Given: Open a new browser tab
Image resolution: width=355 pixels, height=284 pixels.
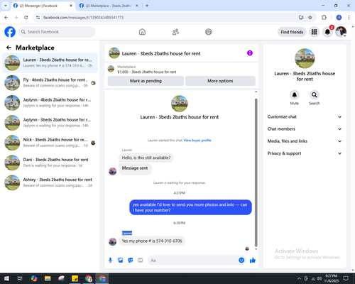Looking at the screenshot, I should point(147,6).
